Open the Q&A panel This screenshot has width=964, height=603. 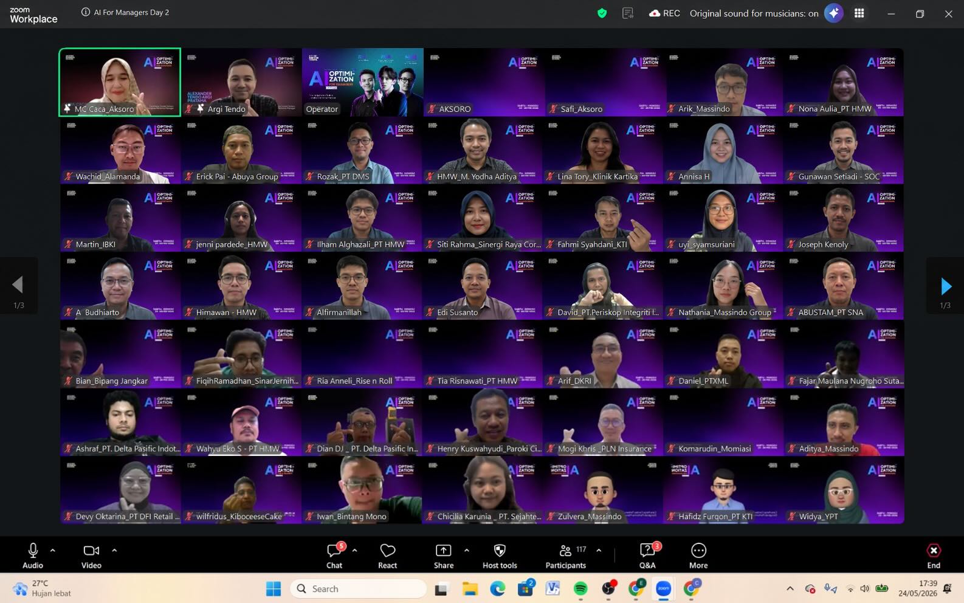pyautogui.click(x=647, y=555)
